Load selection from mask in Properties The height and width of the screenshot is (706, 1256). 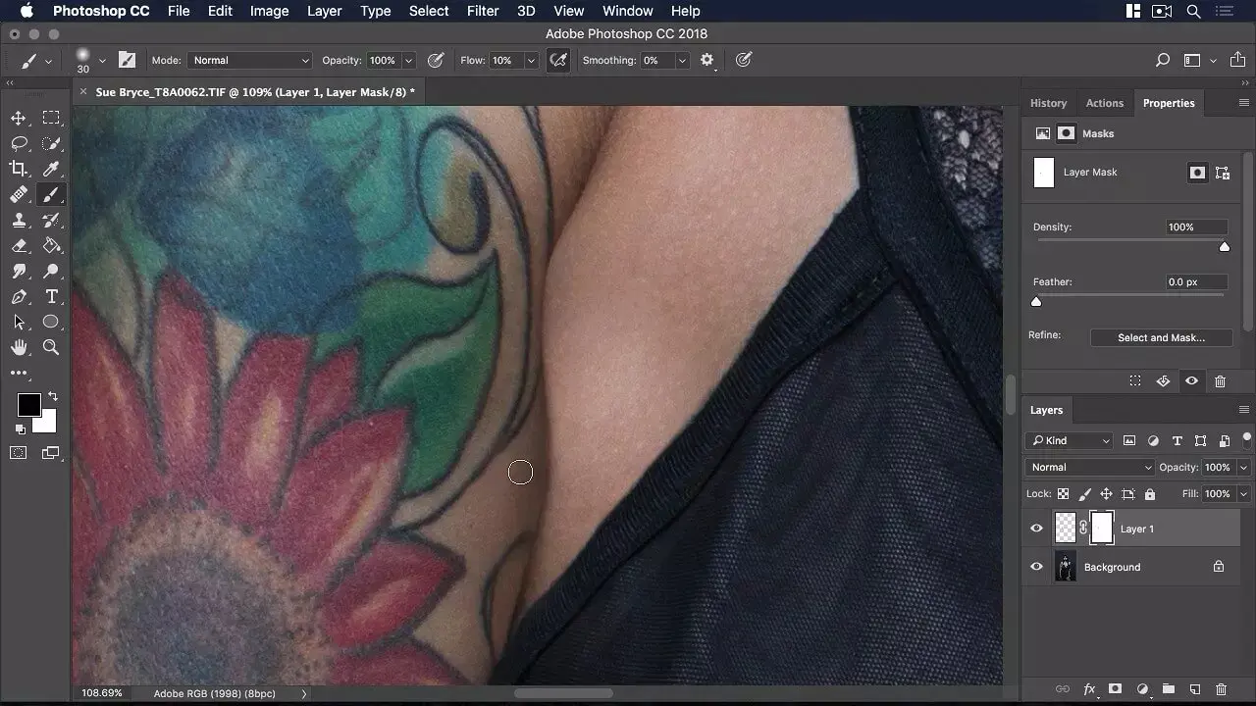1134,380
